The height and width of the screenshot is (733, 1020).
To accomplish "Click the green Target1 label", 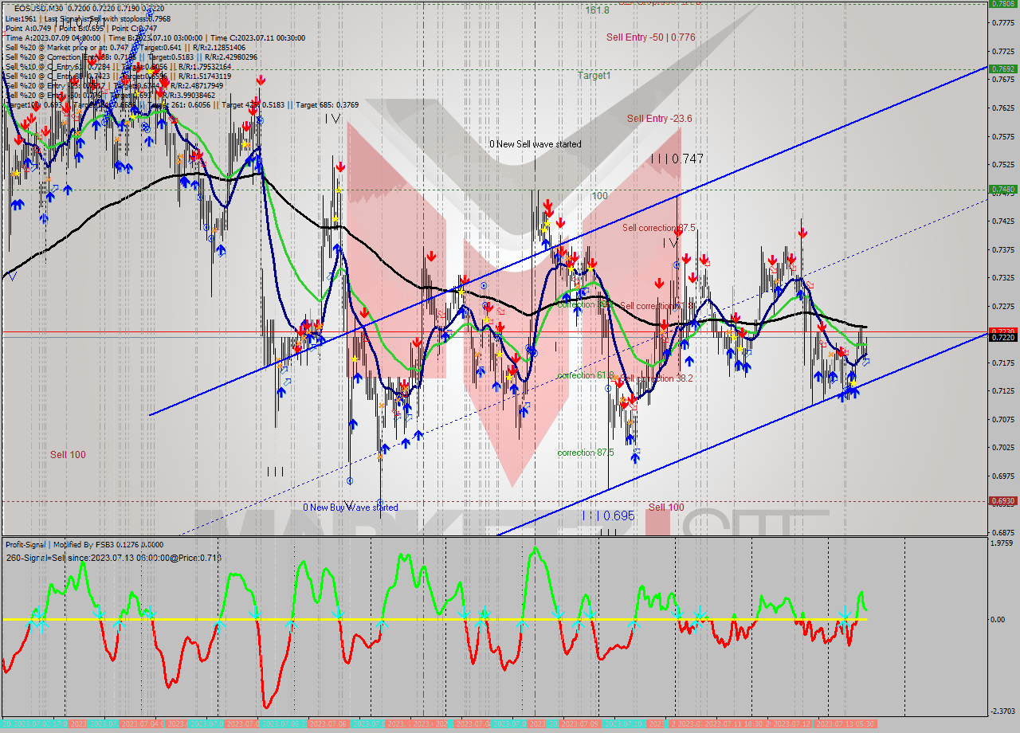I will click(x=594, y=75).
